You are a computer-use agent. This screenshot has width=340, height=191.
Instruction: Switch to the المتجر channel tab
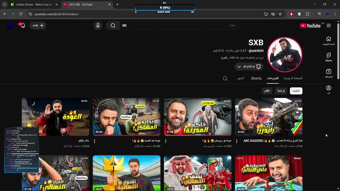pos(240,78)
